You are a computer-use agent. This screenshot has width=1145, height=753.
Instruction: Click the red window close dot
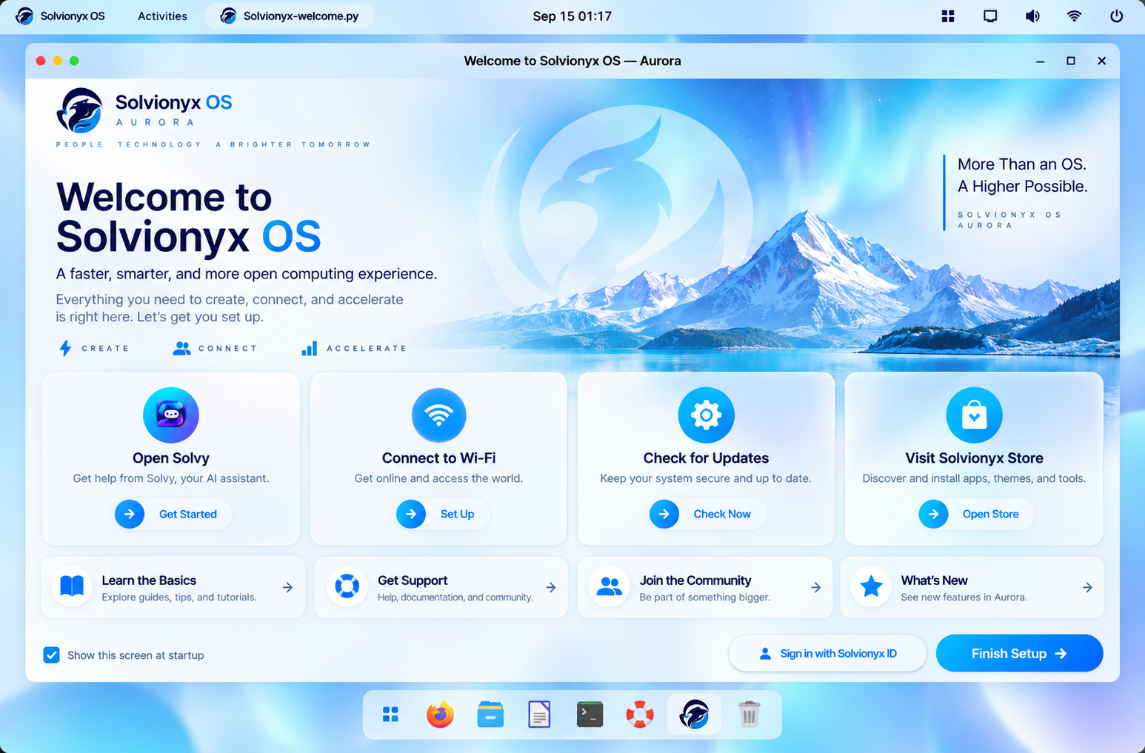pos(41,61)
